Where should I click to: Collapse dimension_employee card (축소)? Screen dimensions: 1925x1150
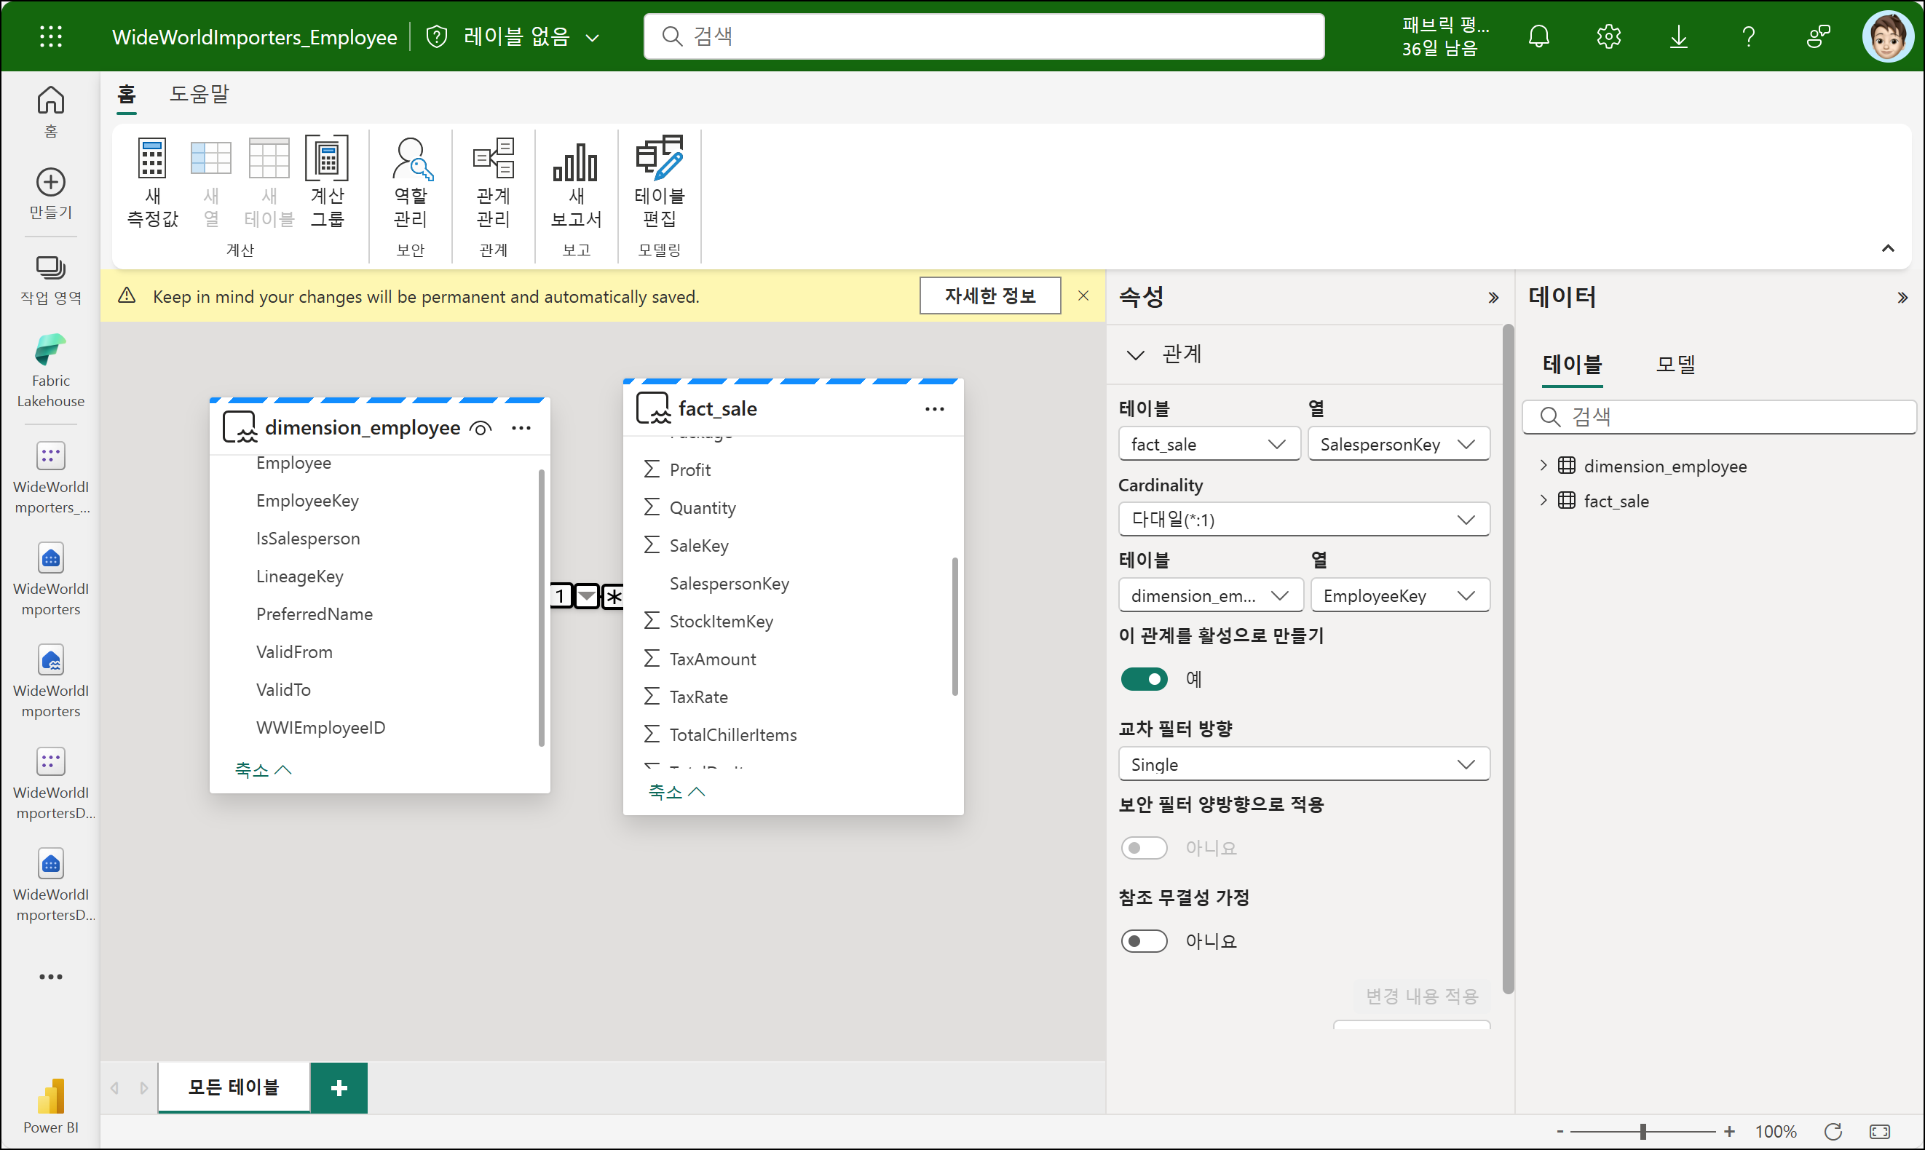pos(263,769)
